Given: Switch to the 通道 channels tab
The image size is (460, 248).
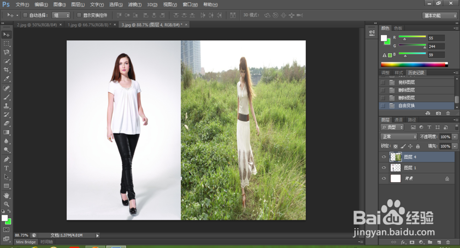Looking at the screenshot, I should [x=398, y=120].
